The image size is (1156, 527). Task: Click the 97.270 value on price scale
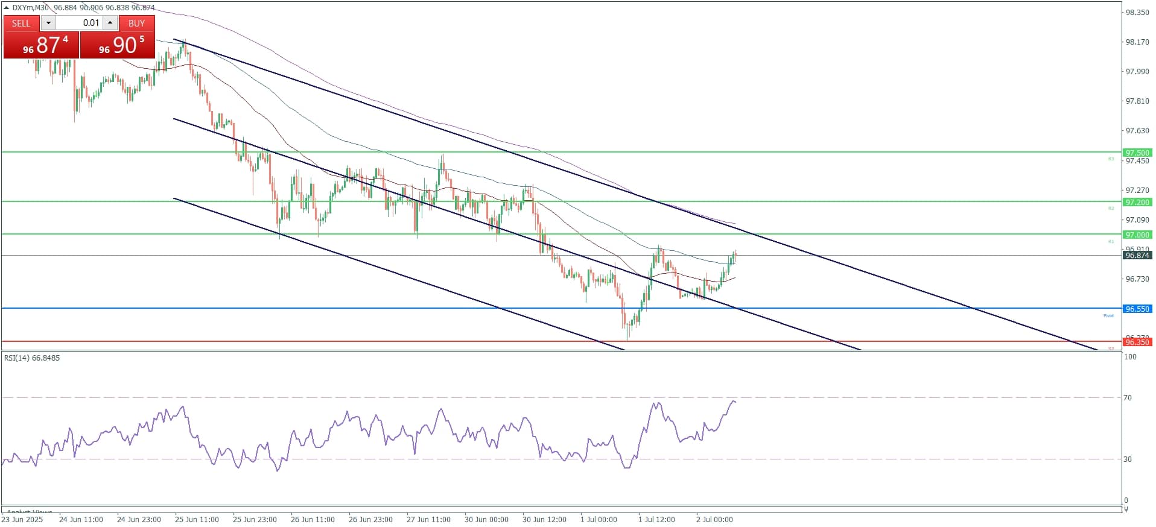tap(1137, 190)
